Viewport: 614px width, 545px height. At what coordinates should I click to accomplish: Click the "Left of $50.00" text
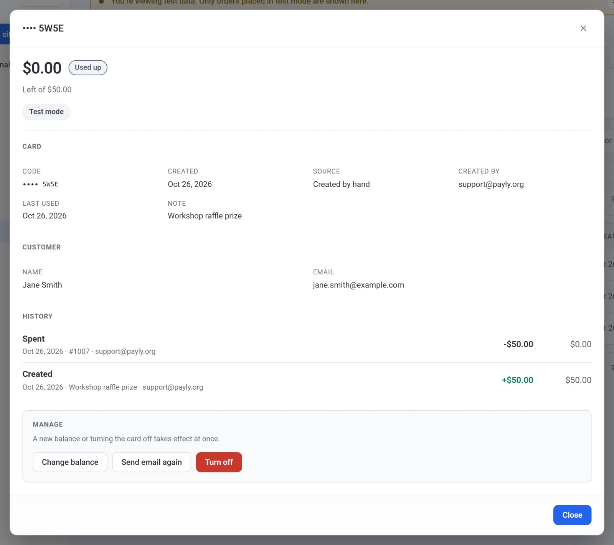point(47,89)
